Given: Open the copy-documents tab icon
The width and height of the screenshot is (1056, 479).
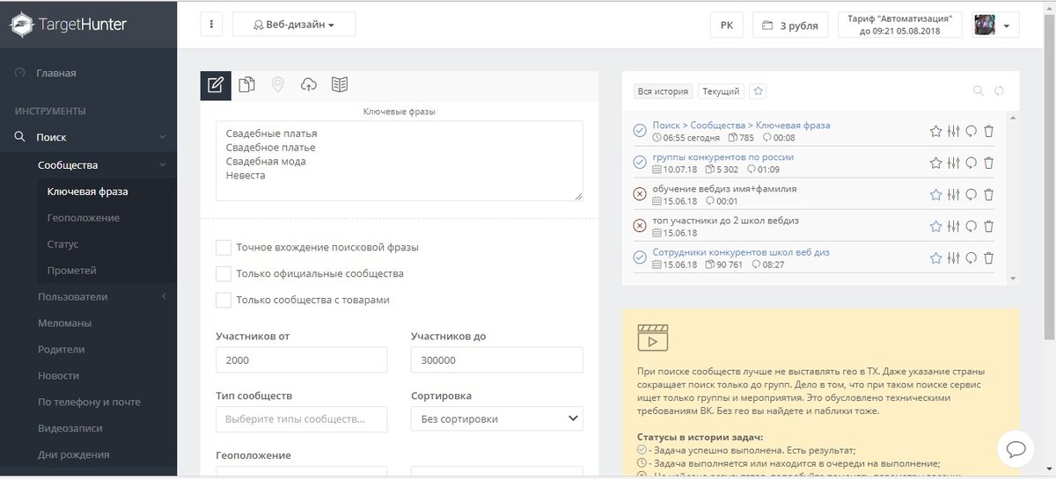Looking at the screenshot, I should pyautogui.click(x=247, y=84).
